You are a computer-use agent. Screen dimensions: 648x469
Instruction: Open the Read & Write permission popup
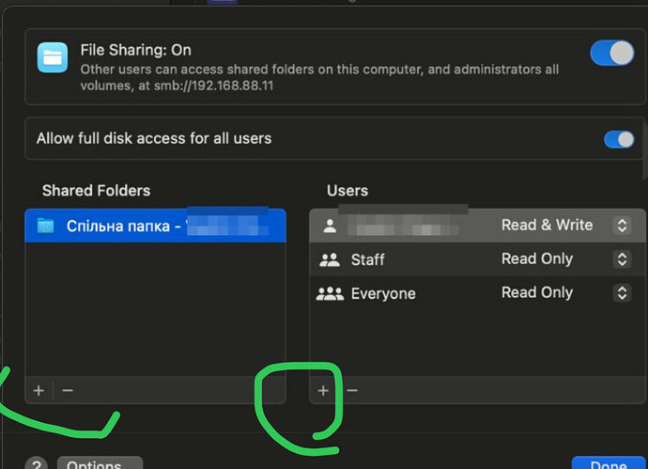pos(621,226)
